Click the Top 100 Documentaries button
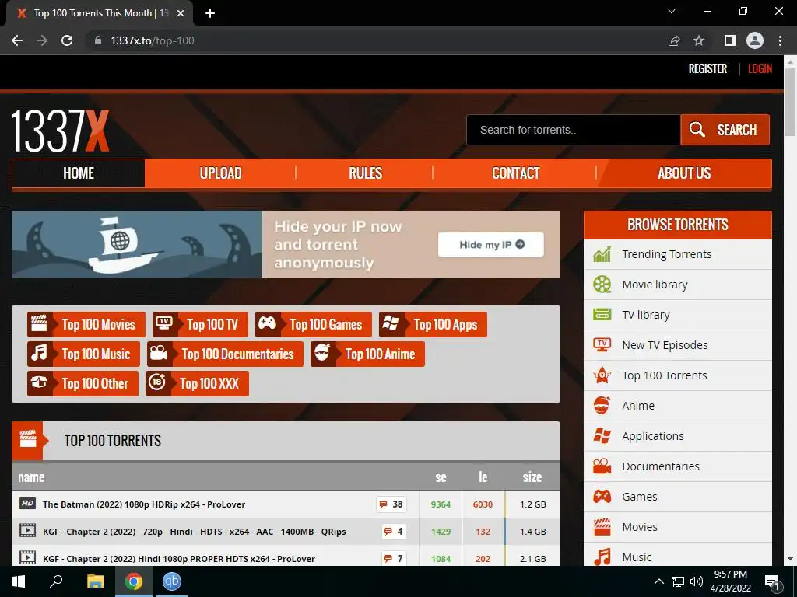The height and width of the screenshot is (597, 797). (225, 354)
